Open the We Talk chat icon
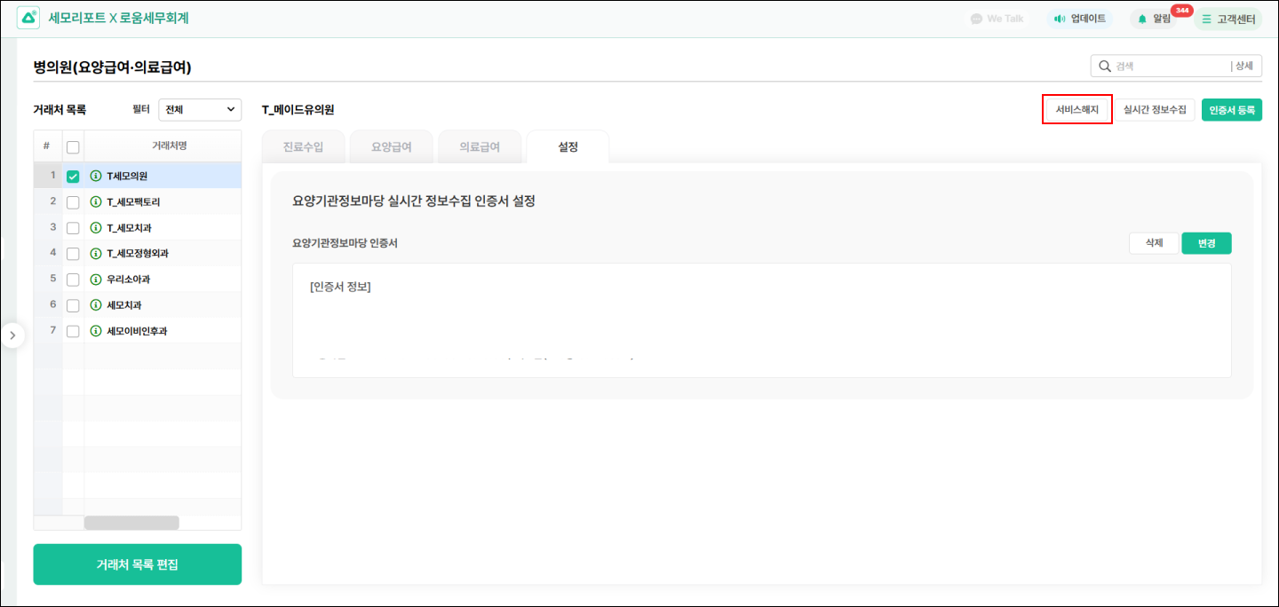Image resolution: width=1279 pixels, height=607 pixels. tap(977, 19)
